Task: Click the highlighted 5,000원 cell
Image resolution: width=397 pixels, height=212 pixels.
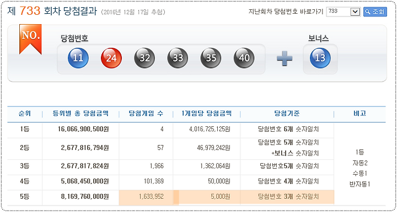Action: coord(207,197)
